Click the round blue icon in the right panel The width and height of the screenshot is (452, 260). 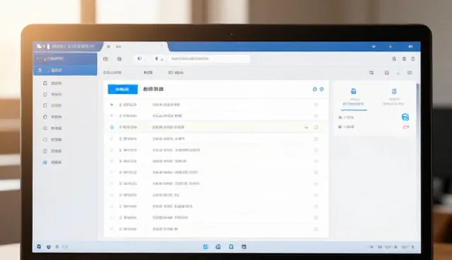[405, 117]
